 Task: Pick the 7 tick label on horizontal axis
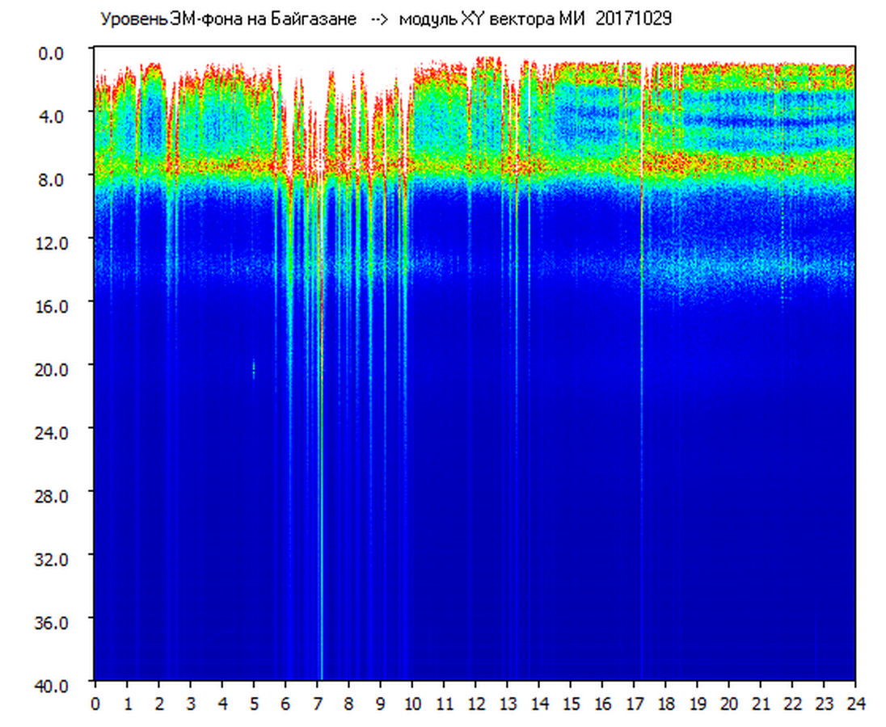pos(317,704)
